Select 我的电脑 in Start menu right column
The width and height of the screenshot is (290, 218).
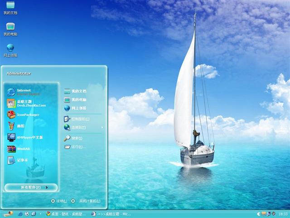click(x=75, y=100)
